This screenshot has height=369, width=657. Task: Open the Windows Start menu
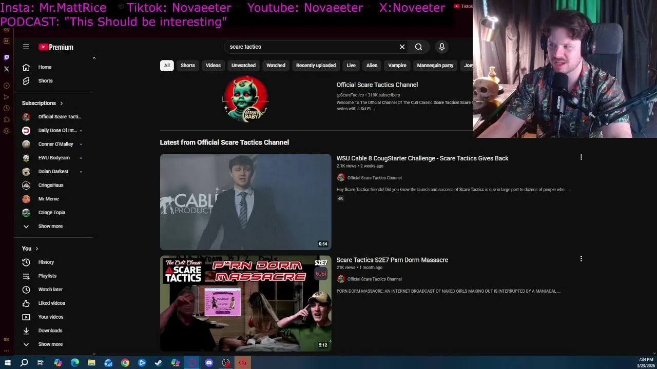[x=8, y=363]
